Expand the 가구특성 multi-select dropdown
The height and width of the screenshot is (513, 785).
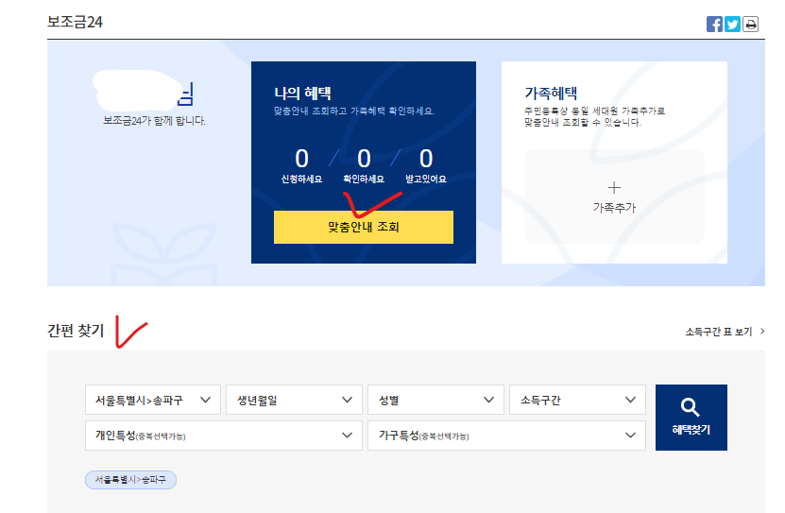click(506, 436)
